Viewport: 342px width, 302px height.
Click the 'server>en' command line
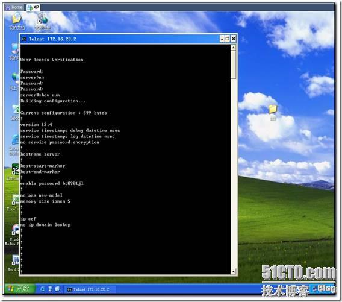pyautogui.click(x=32, y=78)
